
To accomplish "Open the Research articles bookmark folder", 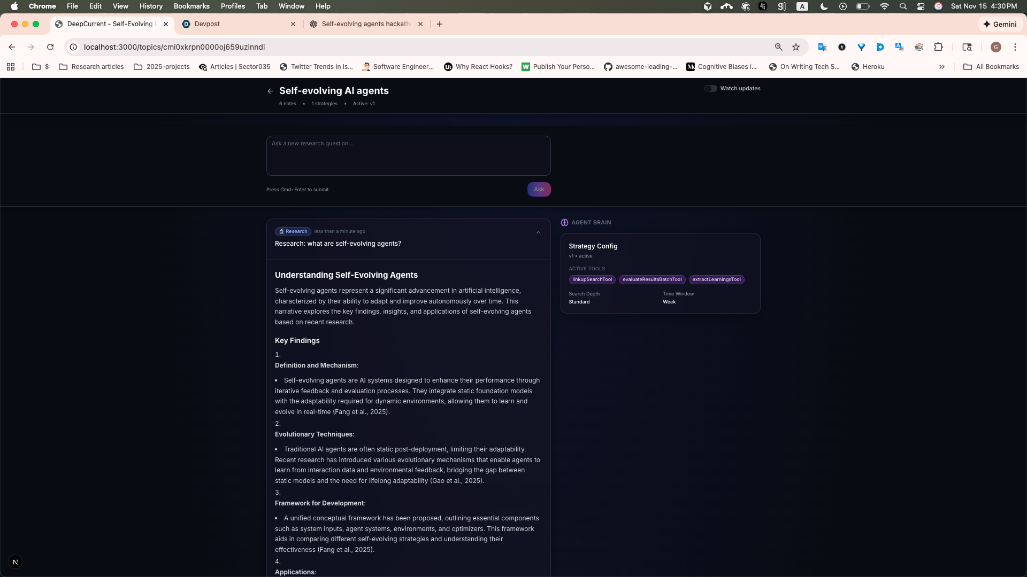I will tap(91, 67).
